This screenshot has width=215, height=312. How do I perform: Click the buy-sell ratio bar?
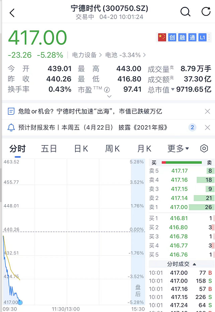pos(181,163)
